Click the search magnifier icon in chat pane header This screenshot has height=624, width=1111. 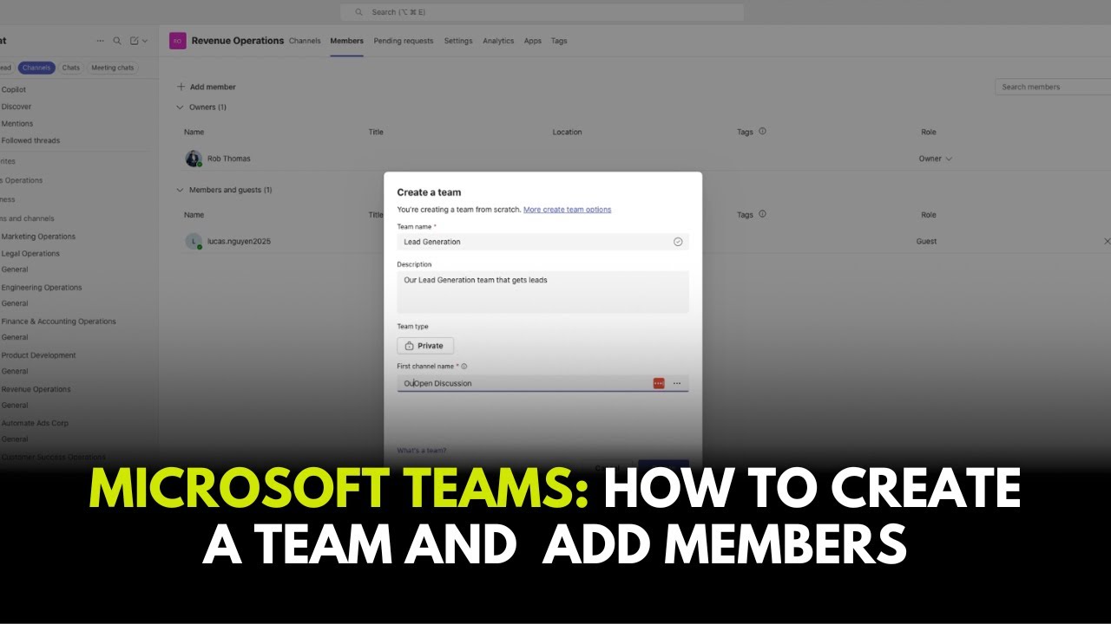[117, 41]
